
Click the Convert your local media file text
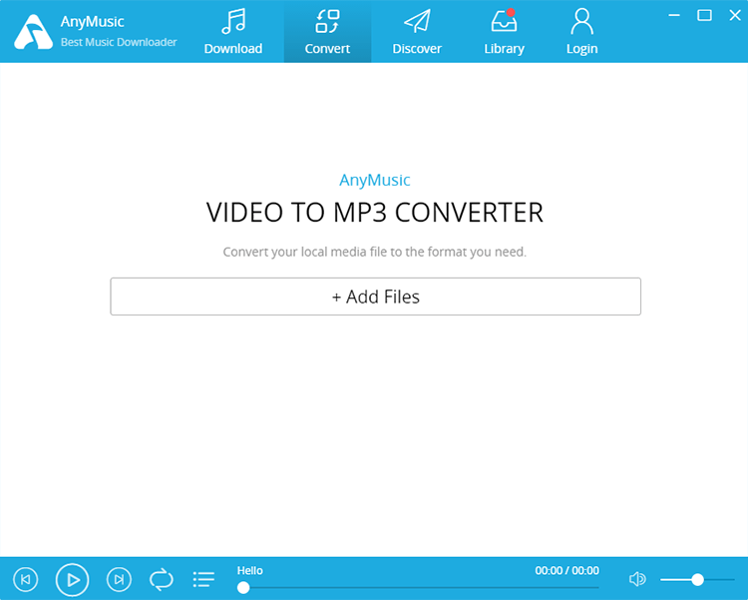[x=374, y=252]
